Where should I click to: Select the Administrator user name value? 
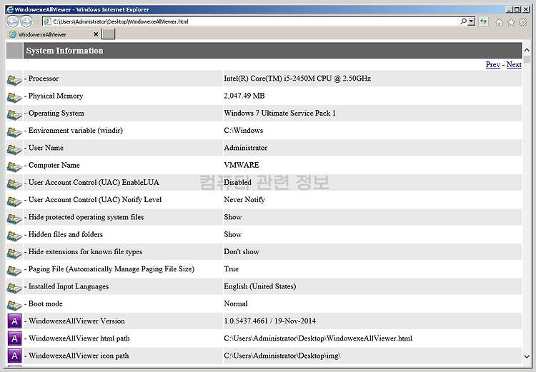pos(245,148)
